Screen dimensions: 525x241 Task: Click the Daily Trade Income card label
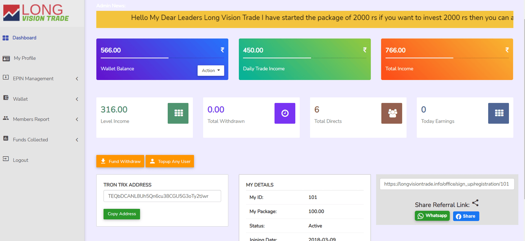coord(264,69)
